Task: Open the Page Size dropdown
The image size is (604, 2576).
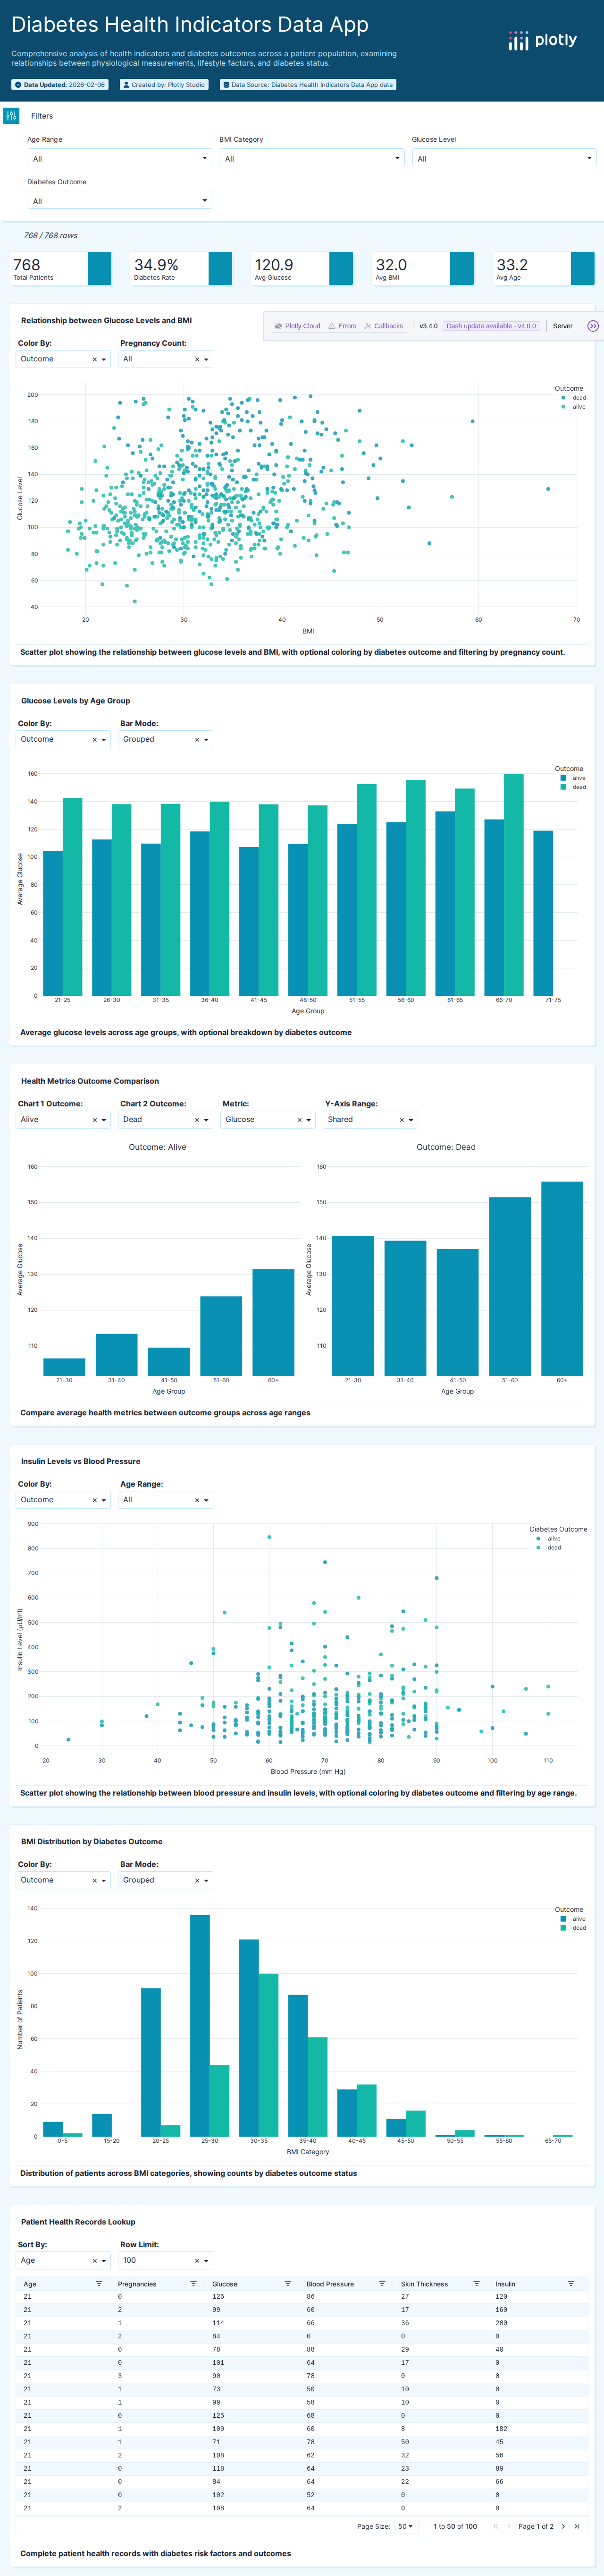Action: (x=405, y=2526)
